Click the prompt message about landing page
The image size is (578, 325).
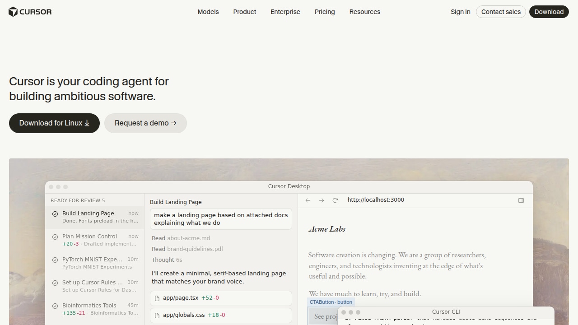(x=221, y=219)
